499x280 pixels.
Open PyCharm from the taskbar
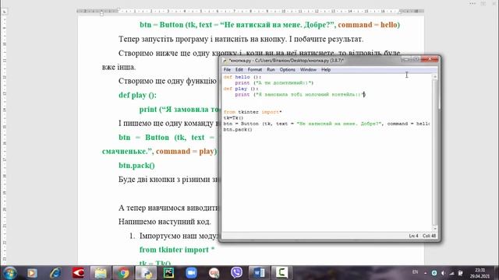[x=168, y=273]
